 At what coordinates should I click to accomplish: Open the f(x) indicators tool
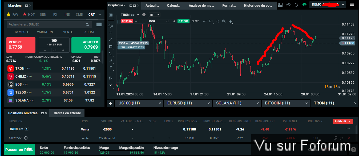(x=111, y=26)
